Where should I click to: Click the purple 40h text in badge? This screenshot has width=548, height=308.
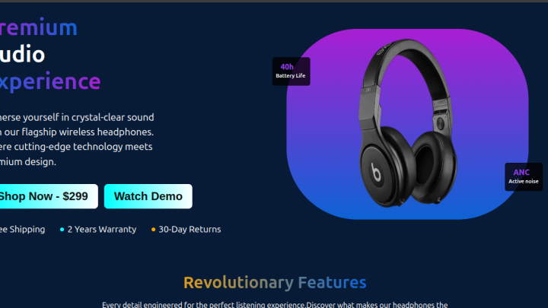287,67
